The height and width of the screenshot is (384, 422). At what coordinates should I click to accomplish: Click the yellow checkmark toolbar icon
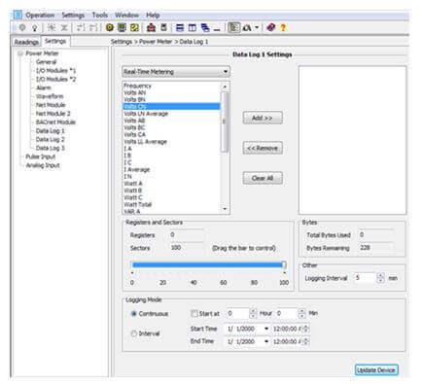coord(134,28)
